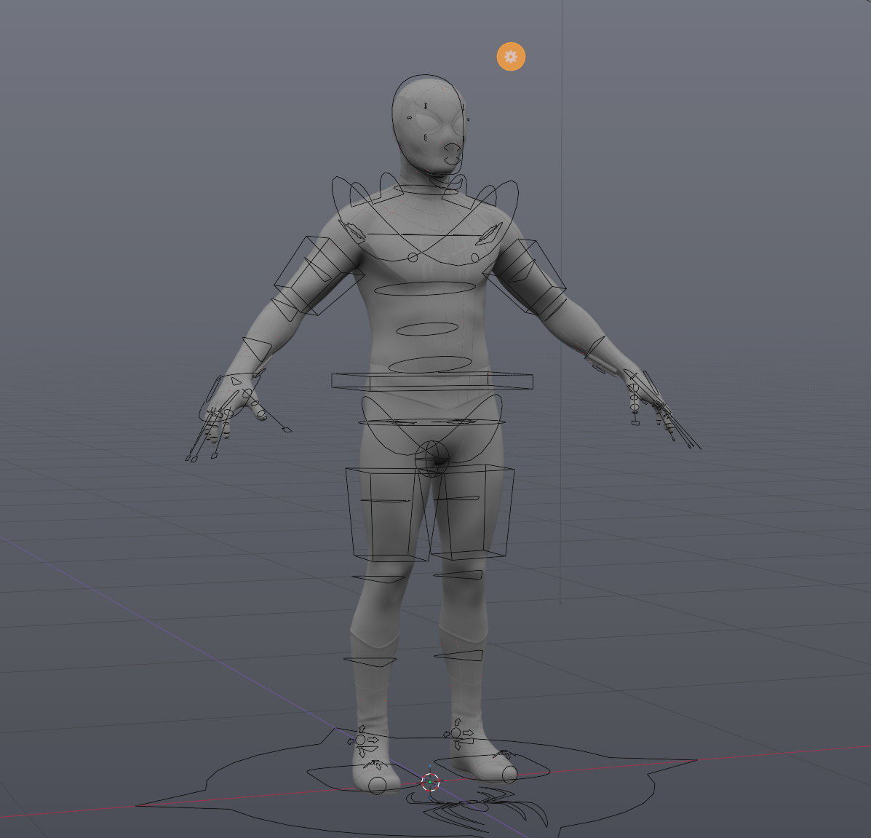Click the 3D cursor crosshair between the feet
The width and height of the screenshot is (871, 838).
430,782
